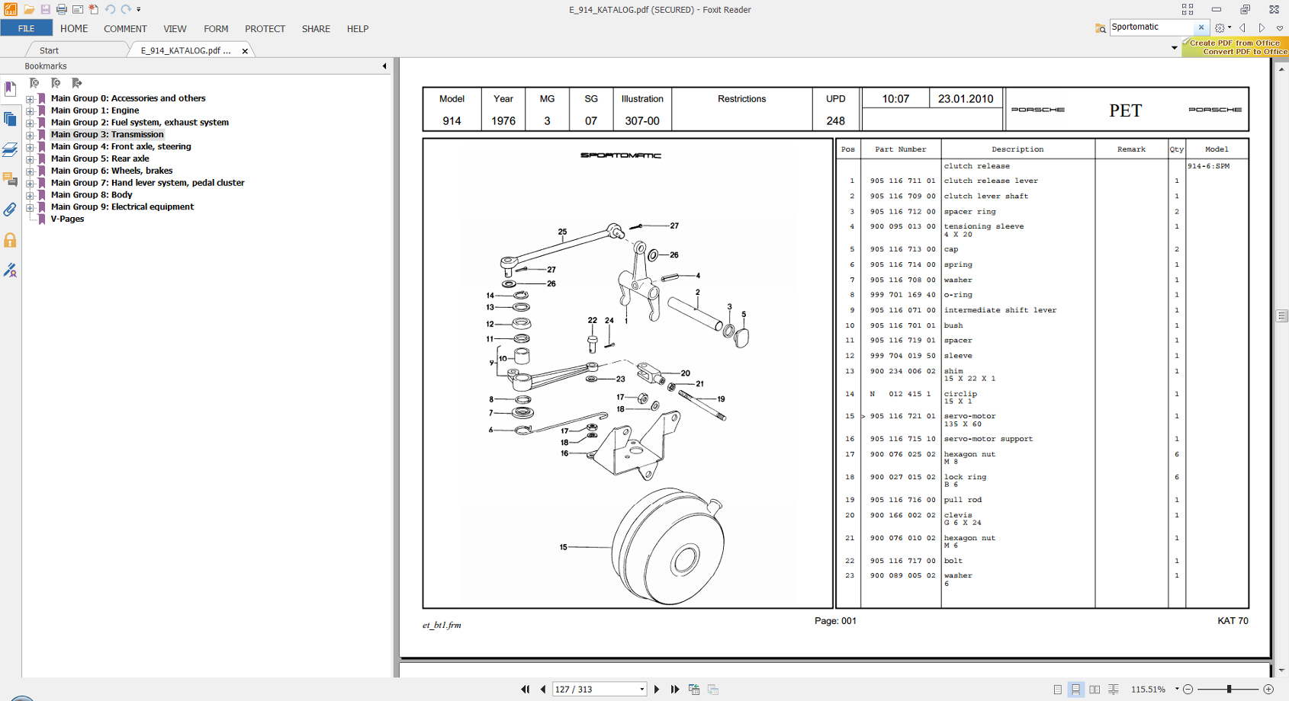
Task: Zoom out with the minus button
Action: point(1188,690)
